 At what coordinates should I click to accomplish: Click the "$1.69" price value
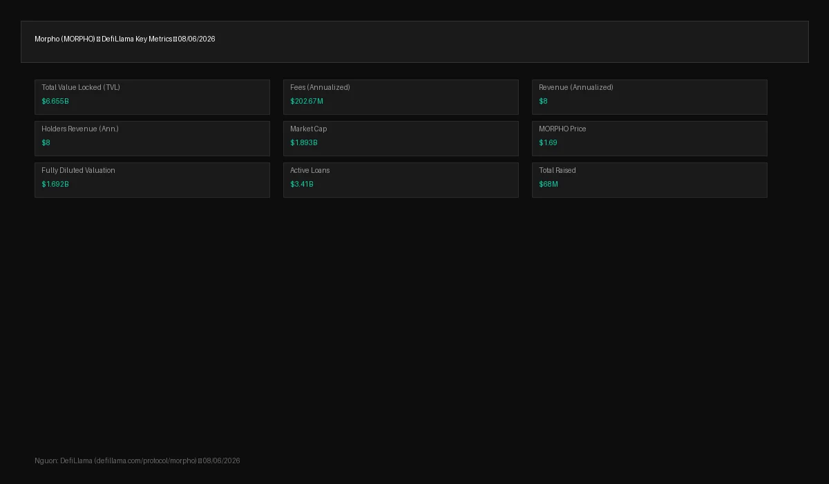[x=548, y=143]
